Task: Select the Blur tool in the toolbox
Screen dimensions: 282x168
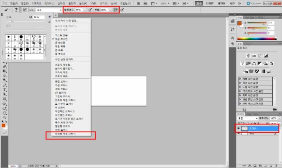Action: coord(5,75)
